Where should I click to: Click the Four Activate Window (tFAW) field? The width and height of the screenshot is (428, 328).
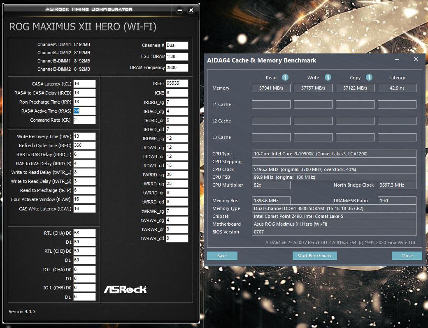point(85,199)
